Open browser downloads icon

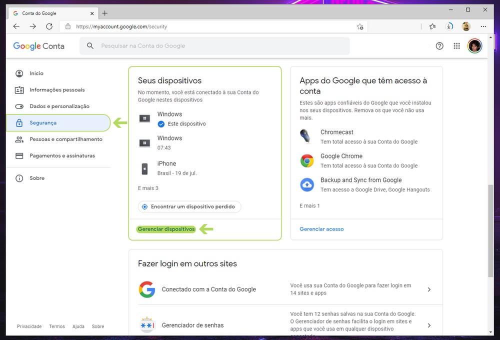[449, 26]
